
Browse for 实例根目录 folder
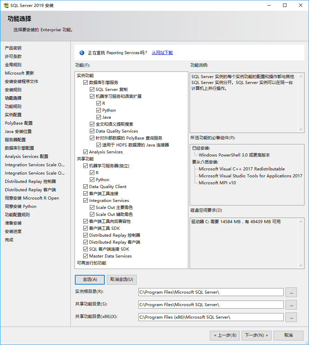tap(291, 292)
